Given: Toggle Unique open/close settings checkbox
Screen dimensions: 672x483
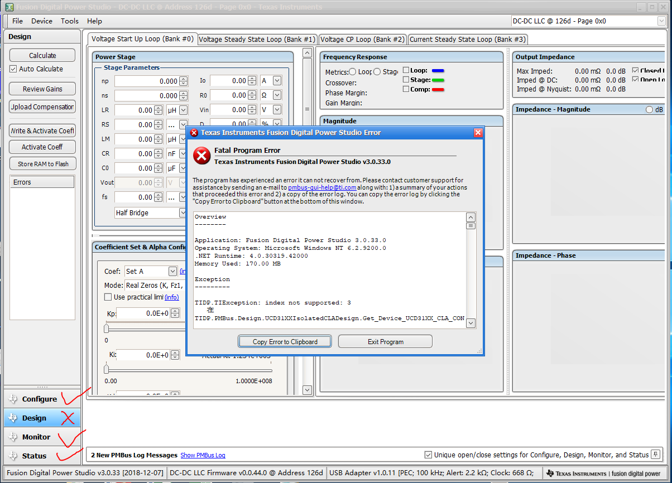Looking at the screenshot, I should tap(428, 455).
